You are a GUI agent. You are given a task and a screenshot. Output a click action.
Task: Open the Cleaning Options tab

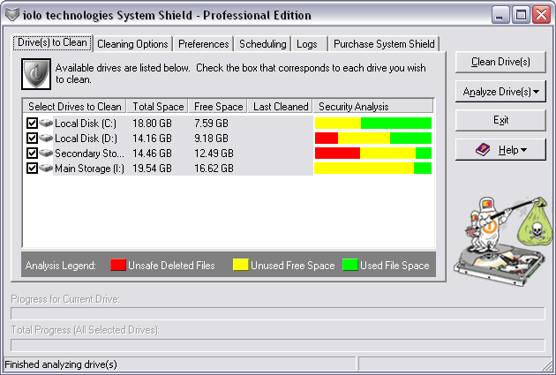[132, 44]
